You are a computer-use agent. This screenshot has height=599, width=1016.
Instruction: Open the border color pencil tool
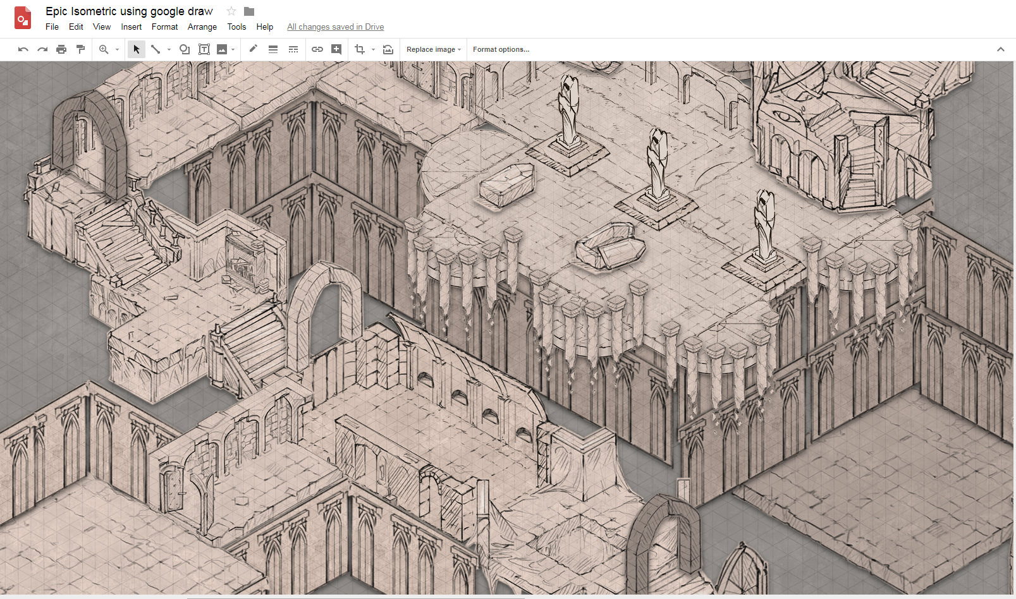point(254,49)
